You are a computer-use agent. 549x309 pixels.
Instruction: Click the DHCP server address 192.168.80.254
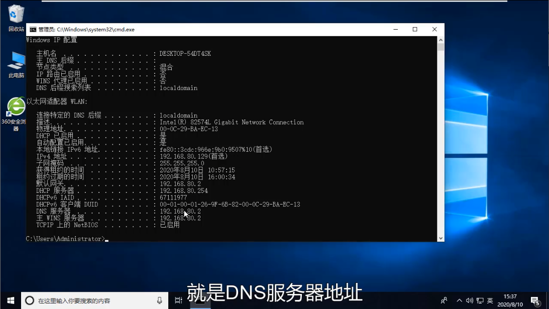tap(184, 190)
